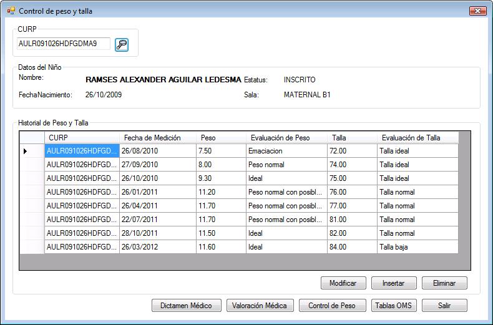Image resolution: width=493 pixels, height=325 pixels.
Task: Click the Talla column header
Action: point(352,138)
